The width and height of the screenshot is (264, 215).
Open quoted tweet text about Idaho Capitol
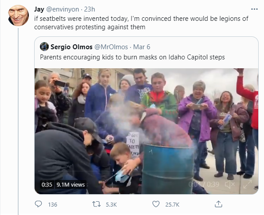132,57
